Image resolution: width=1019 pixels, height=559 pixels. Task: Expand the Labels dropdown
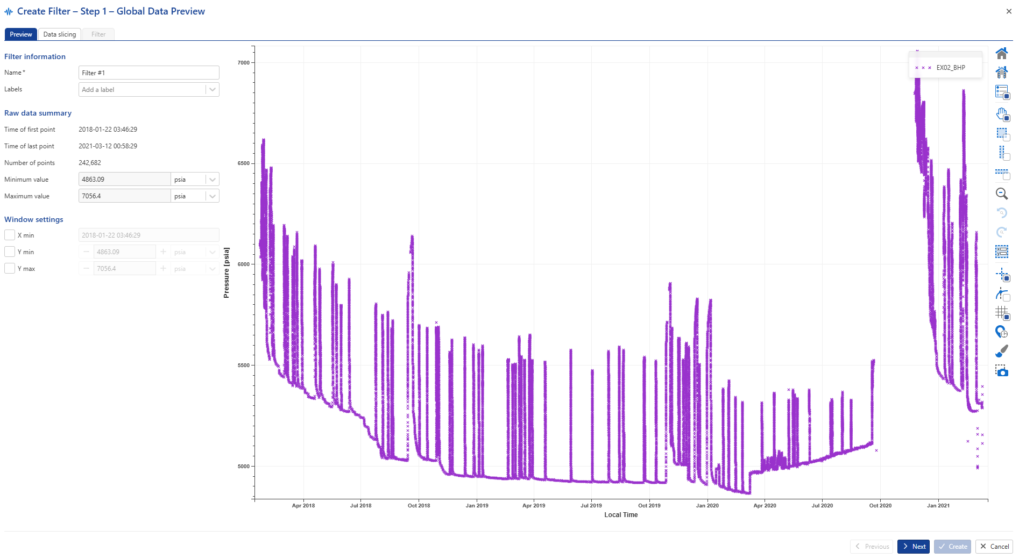213,90
